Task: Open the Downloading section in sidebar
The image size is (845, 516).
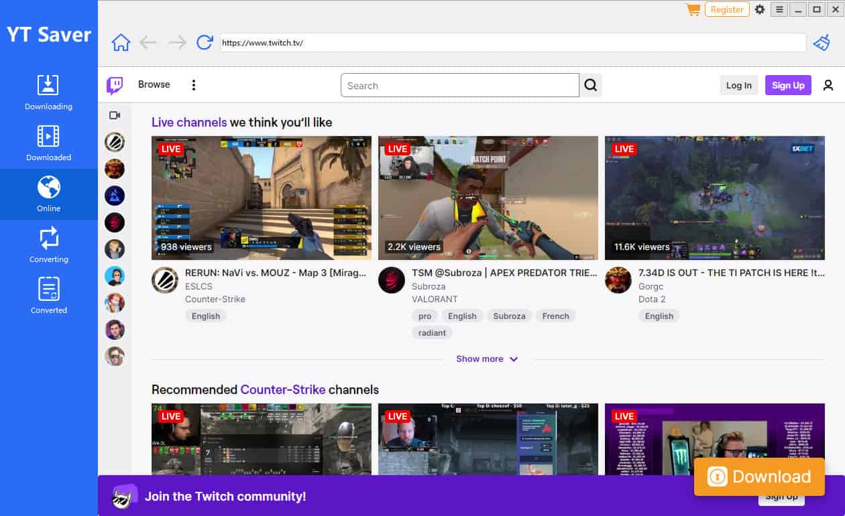Action: [48, 92]
